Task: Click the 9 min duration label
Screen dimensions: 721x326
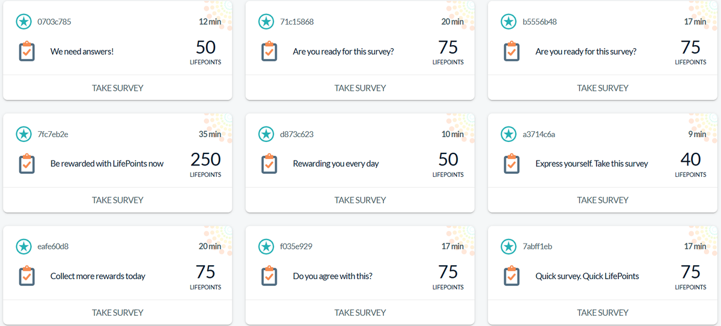Action: tap(697, 134)
